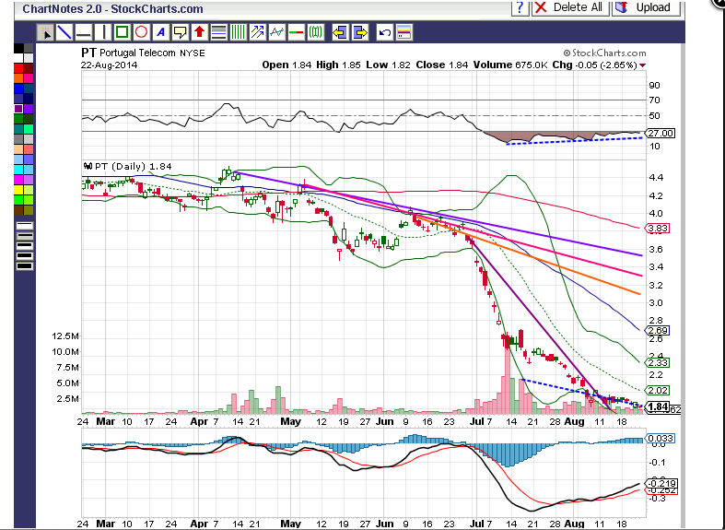Click the RSI 27.00 value label

(661, 134)
